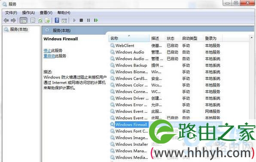Click the 重启动 link to restart service
The width and height of the screenshot is (256, 162).
[x=49, y=56]
